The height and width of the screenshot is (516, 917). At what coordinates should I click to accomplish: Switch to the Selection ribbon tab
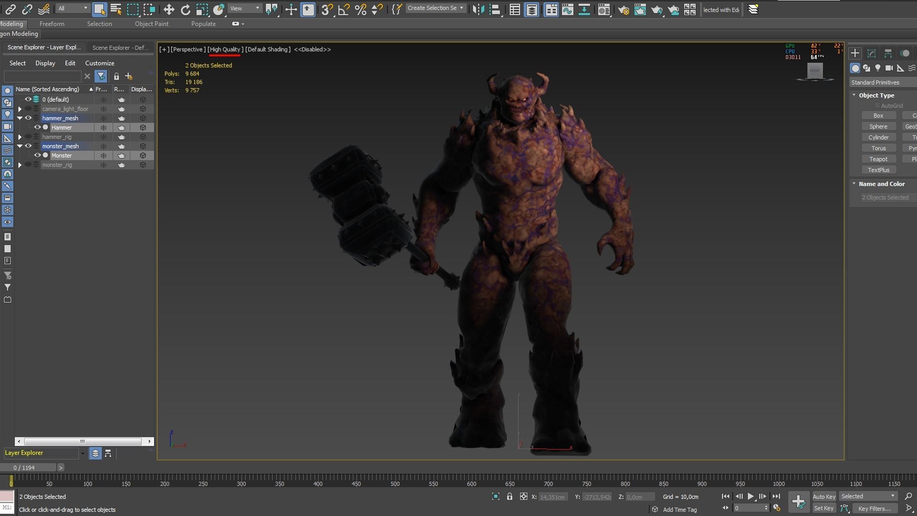99,23
